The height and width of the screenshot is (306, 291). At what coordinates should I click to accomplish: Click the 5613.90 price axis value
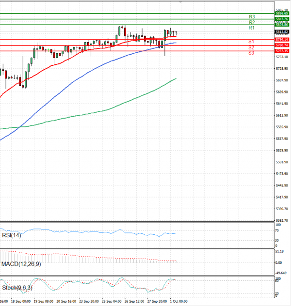(x=282, y=115)
